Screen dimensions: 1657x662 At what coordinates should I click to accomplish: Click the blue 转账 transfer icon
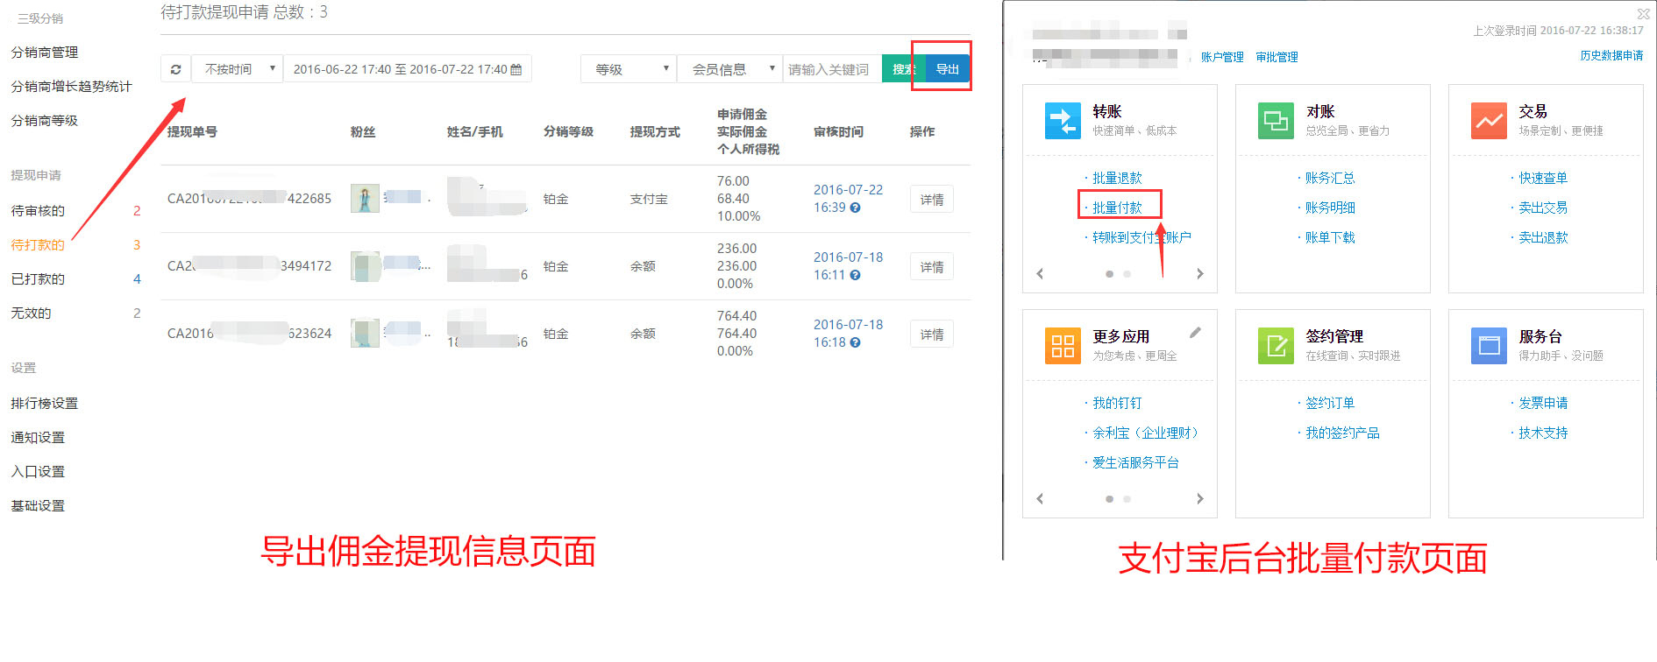click(1063, 121)
